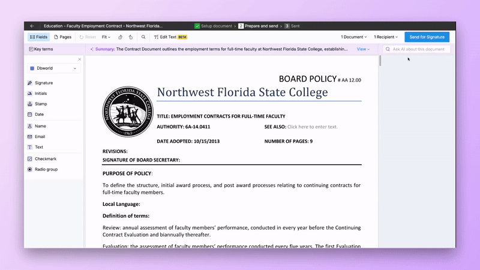Open search with the magnifier icon
The image size is (480, 270).
(143, 37)
